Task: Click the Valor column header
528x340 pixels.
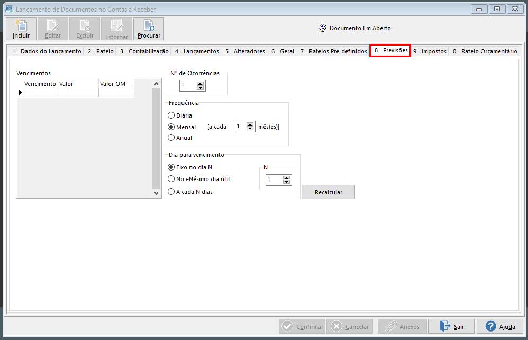Action: pyautogui.click(x=78, y=84)
